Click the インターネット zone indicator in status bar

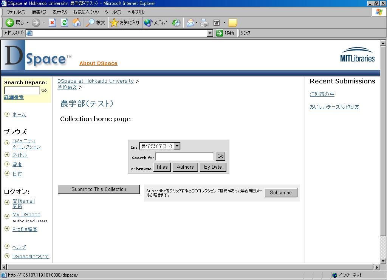347,275
